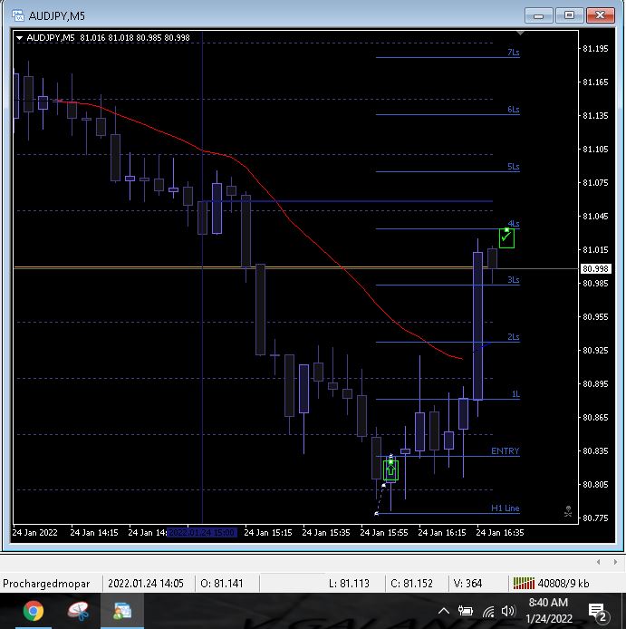Click the 80.998 current price tag
The height and width of the screenshot is (629, 626).
pos(595,269)
